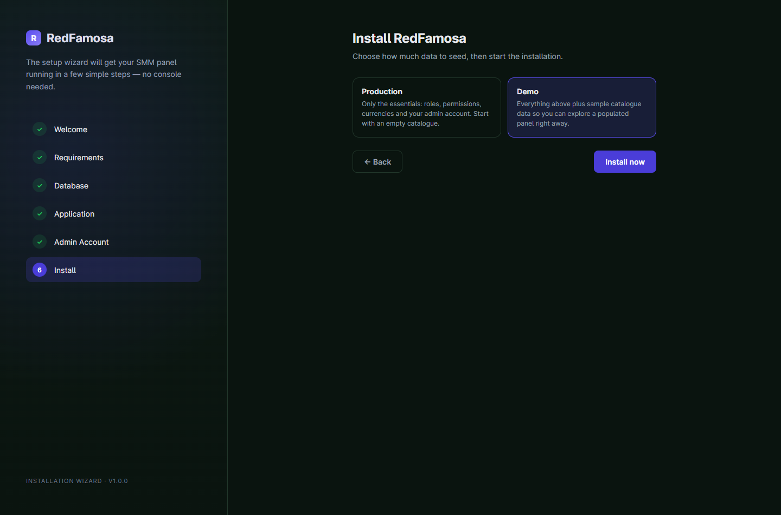Select the Demo seed option card

coord(582,107)
